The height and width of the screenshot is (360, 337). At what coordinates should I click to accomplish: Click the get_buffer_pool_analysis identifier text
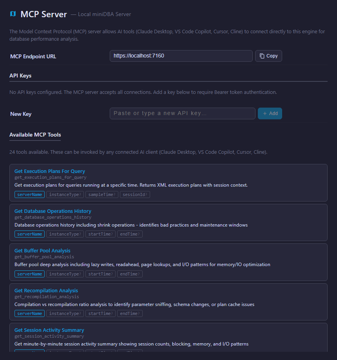click(44, 257)
